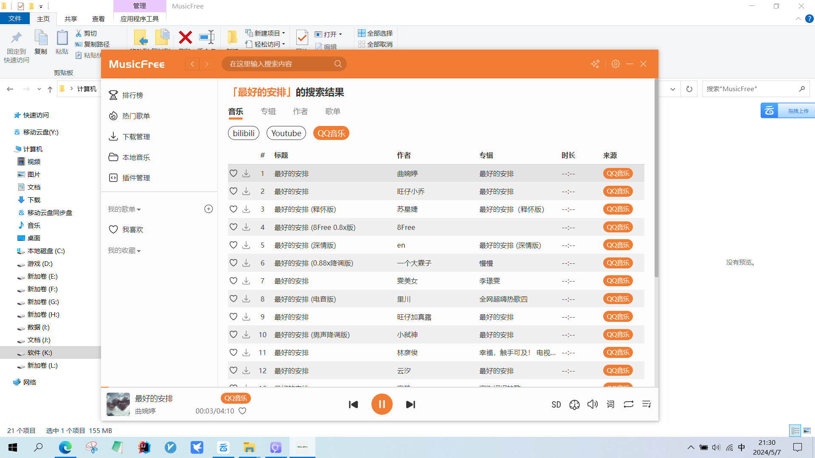Go to the previous track

tap(353, 405)
